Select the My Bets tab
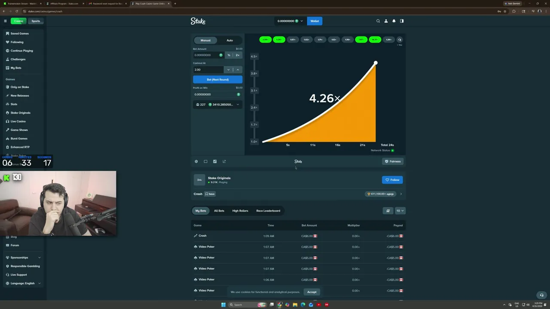Image resolution: width=550 pixels, height=309 pixels. 201,211
